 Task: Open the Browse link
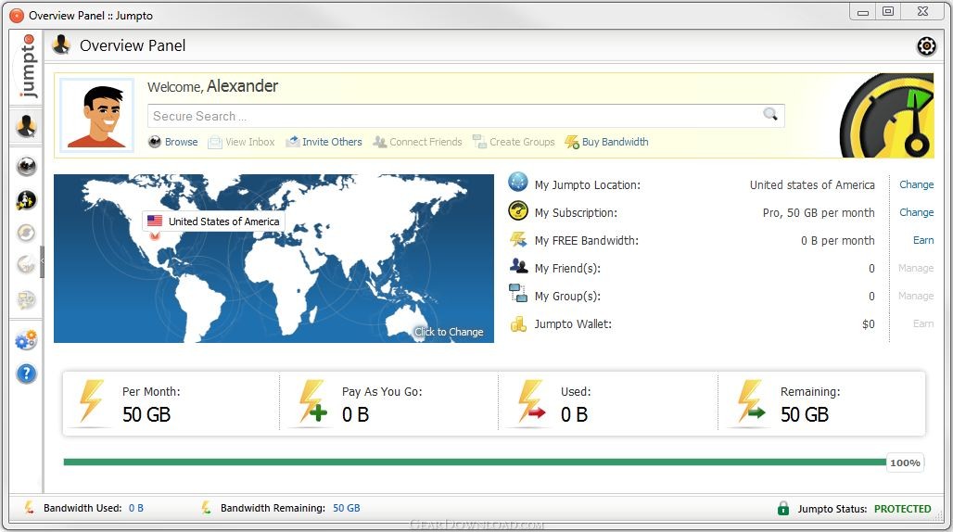point(181,142)
